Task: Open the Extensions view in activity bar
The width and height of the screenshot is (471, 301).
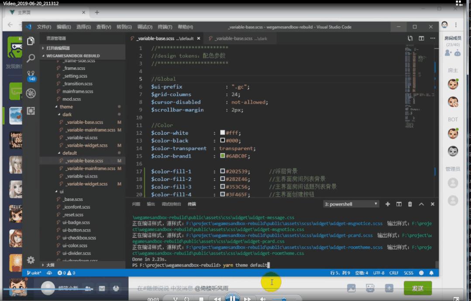Action: pyautogui.click(x=31, y=111)
